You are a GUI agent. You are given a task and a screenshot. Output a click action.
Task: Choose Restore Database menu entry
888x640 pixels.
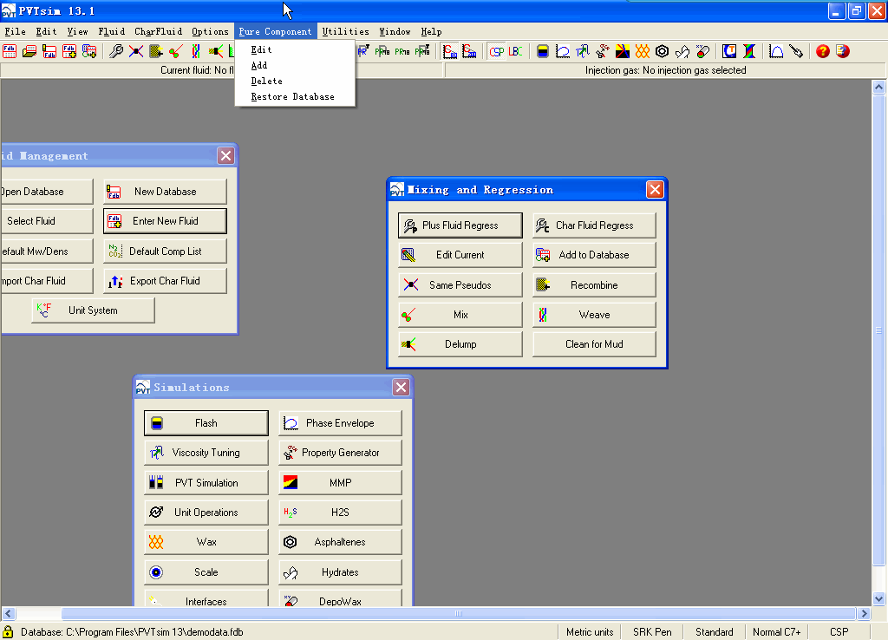pos(295,97)
